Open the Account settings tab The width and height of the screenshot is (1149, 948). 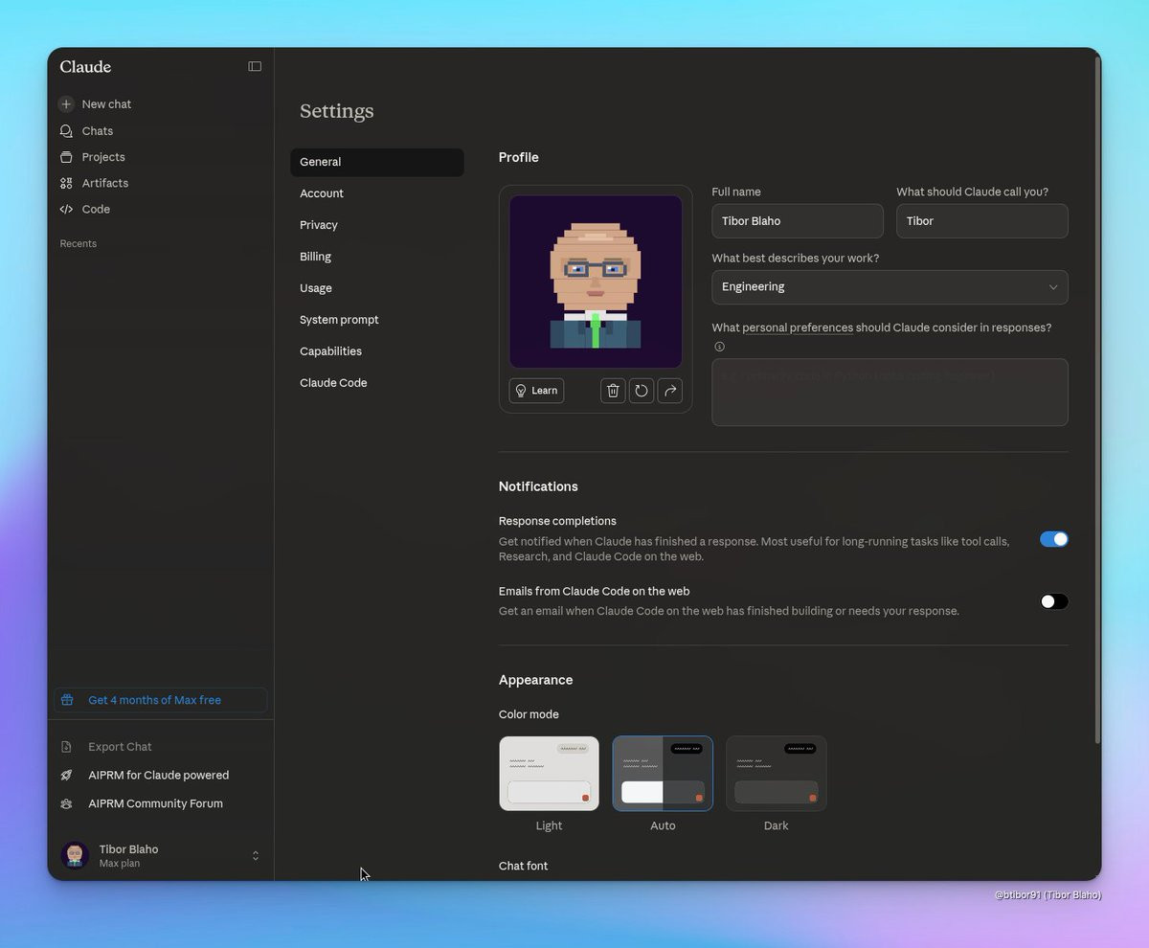[x=377, y=193]
